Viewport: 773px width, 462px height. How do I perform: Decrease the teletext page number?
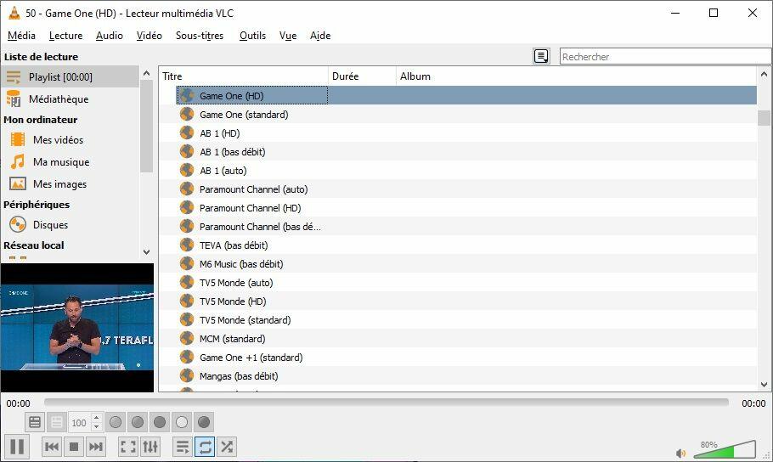(97, 426)
